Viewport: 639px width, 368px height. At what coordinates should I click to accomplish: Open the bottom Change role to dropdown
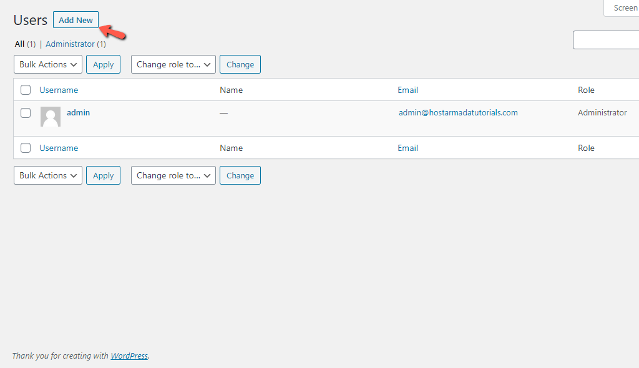173,175
